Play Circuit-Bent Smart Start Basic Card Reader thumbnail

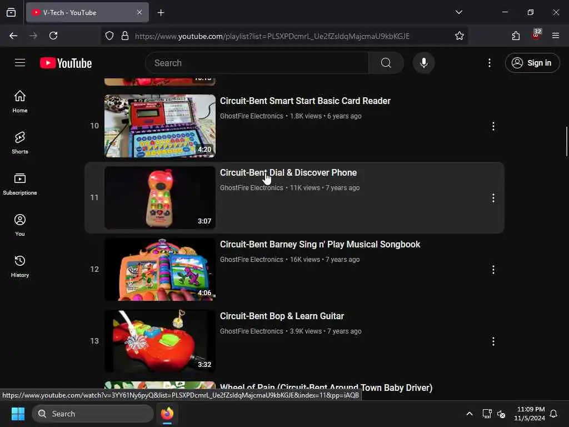[160, 126]
